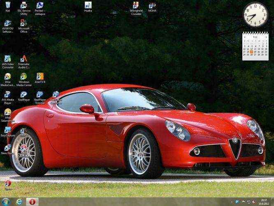Open the RealPlayer shortcut
Viewport: 274px width, 206px height.
[x=24, y=96]
